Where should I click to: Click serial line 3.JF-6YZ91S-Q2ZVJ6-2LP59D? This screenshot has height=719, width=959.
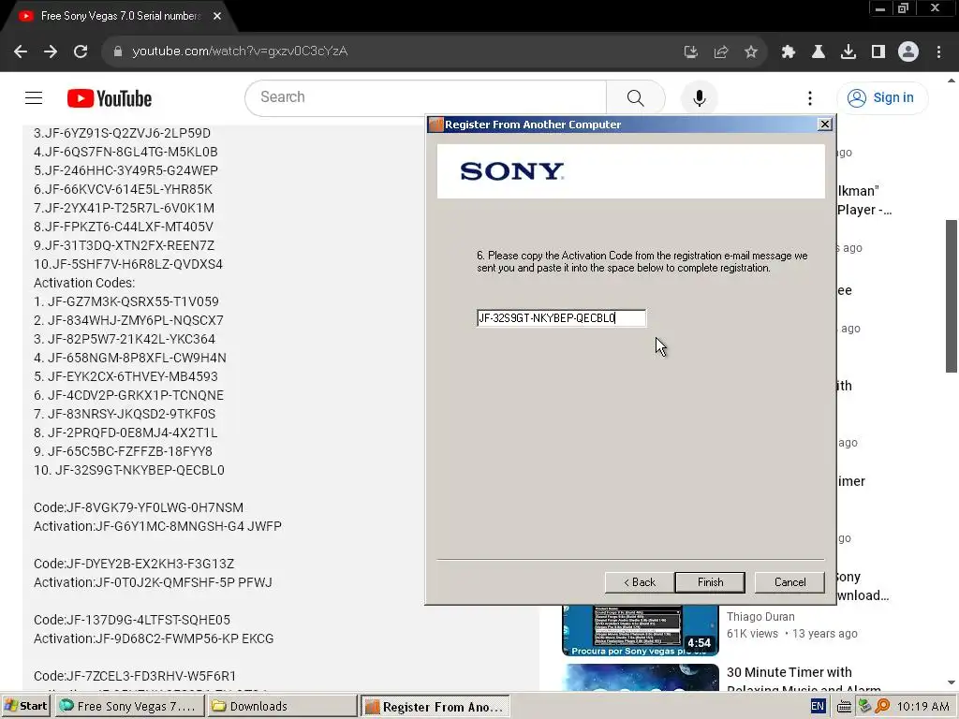click(x=122, y=133)
